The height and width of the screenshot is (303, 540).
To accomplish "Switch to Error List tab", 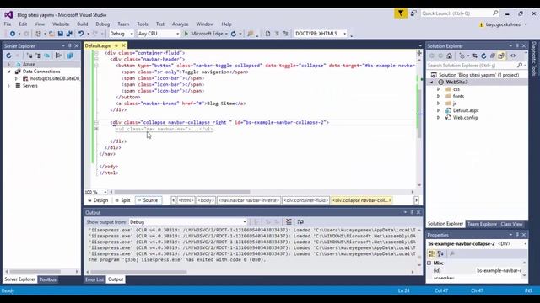I will (x=94, y=279).
